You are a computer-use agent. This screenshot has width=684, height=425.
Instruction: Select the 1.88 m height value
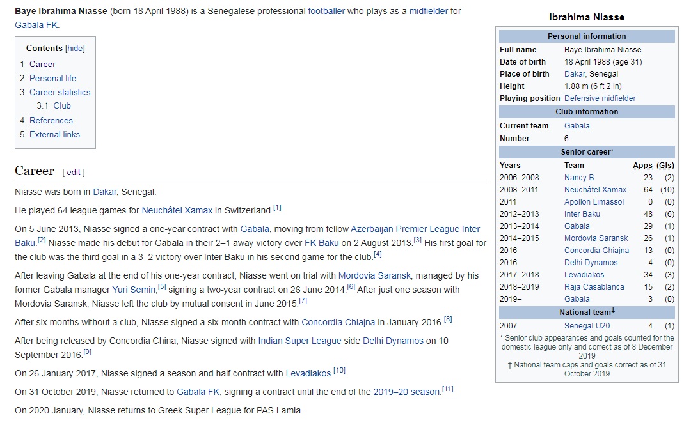593,86
